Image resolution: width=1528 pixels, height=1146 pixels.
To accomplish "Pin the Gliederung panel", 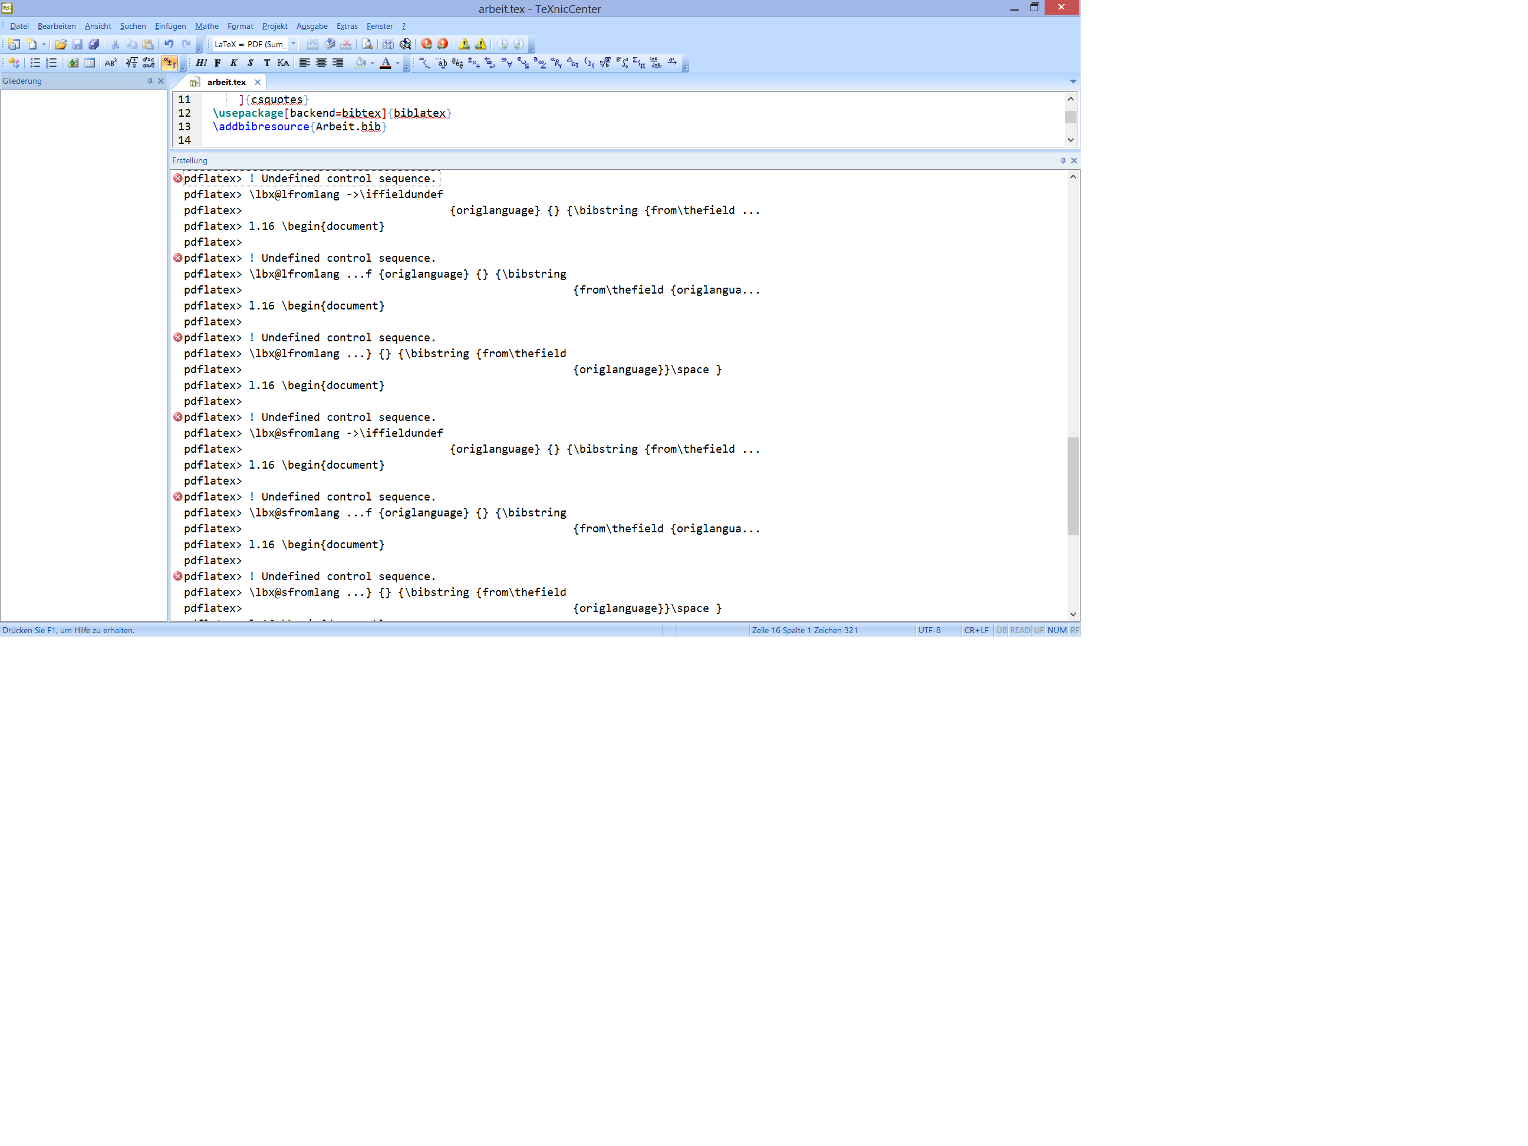I will (x=150, y=81).
